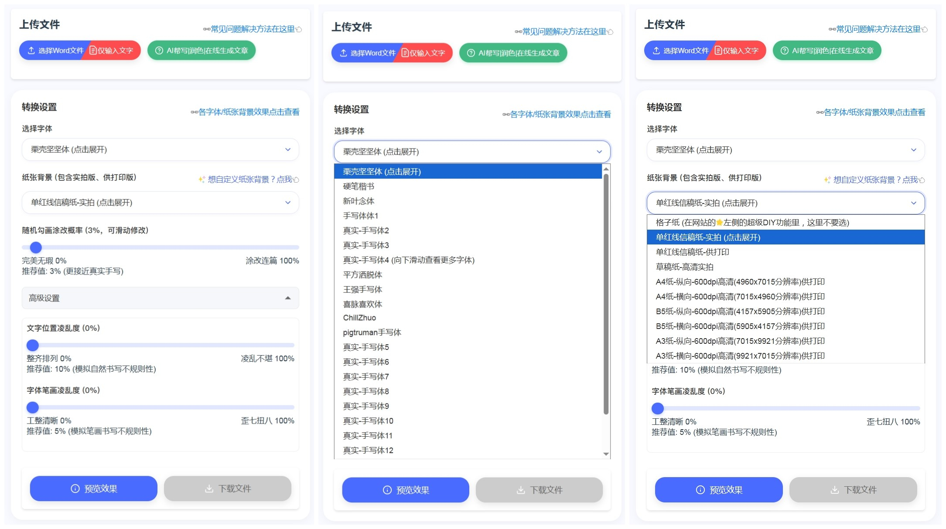Close right panel 单红线信稿纸 paper dropdown
This screenshot has height=529, width=946.
(913, 203)
